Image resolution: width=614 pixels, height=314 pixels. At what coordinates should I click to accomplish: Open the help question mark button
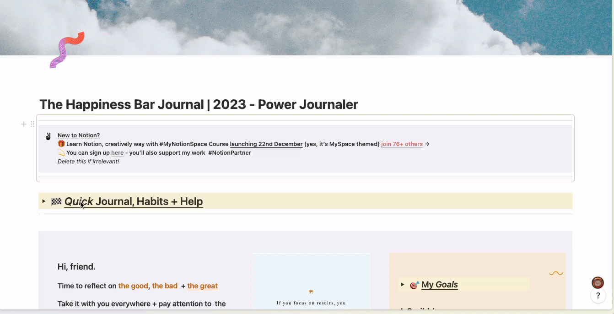(598, 296)
